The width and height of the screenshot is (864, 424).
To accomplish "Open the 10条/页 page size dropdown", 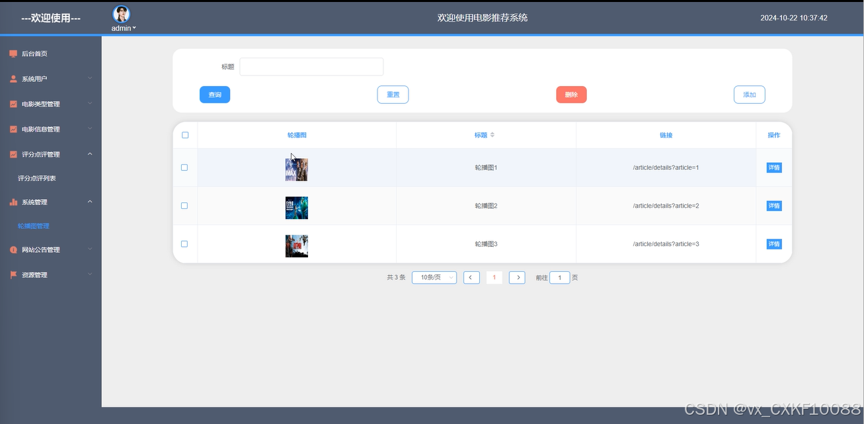I will pyautogui.click(x=434, y=278).
